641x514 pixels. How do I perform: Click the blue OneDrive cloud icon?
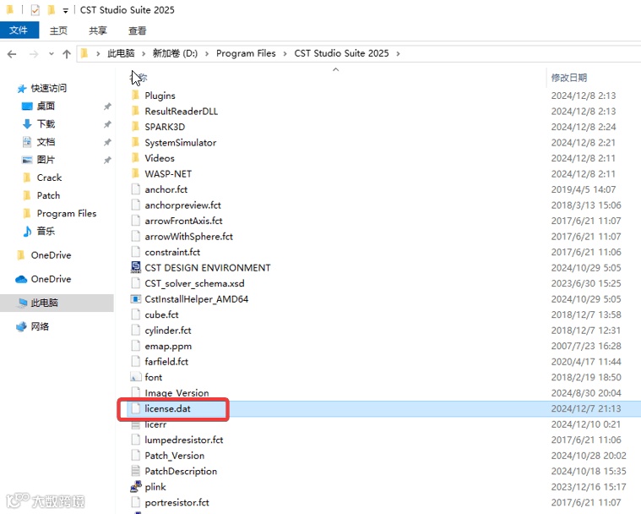click(x=21, y=279)
